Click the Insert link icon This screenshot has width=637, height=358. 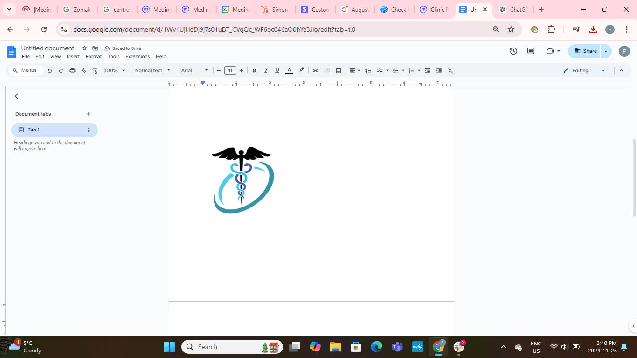click(315, 70)
